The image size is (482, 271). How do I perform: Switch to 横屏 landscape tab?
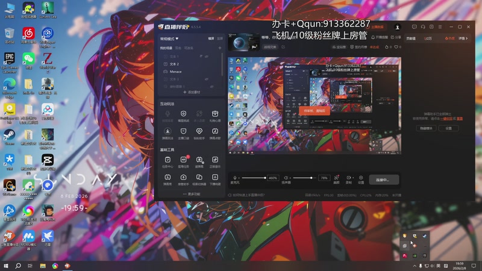[211, 39]
